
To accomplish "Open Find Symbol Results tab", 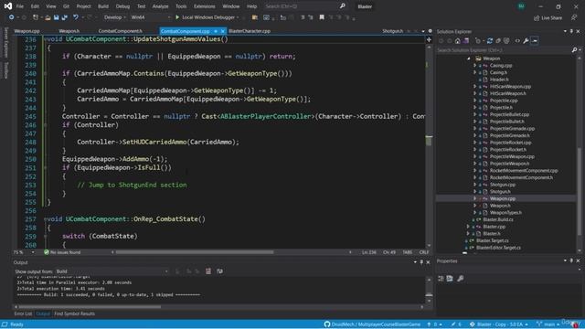I will [74, 313].
